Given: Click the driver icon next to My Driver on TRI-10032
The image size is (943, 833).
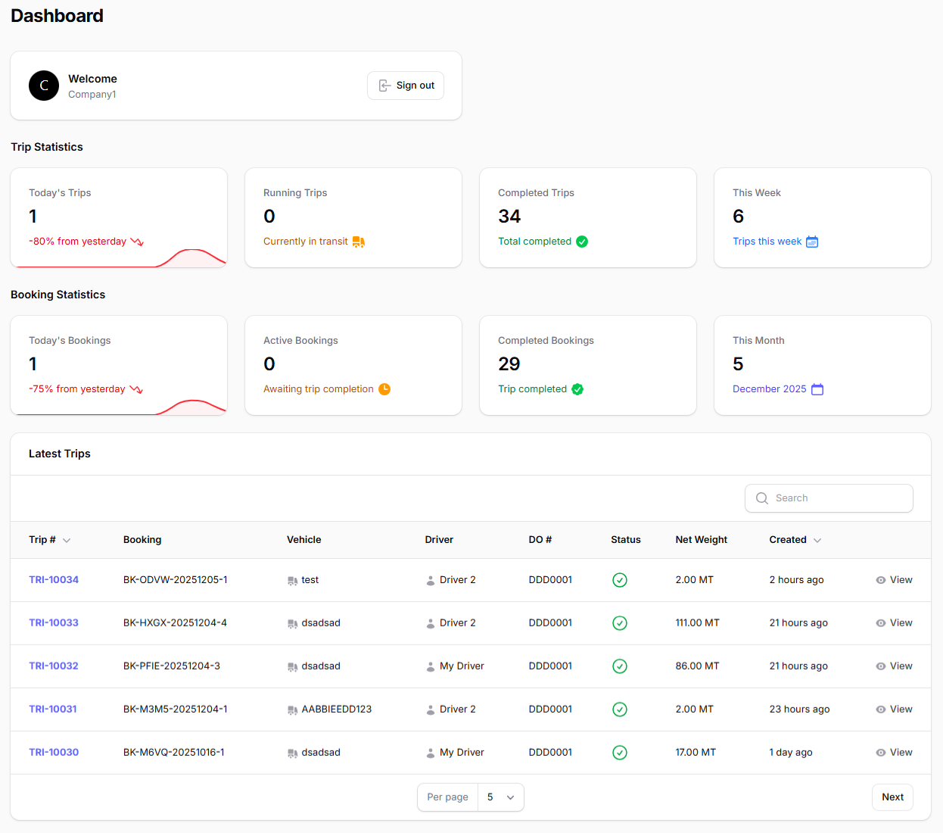Looking at the screenshot, I should [430, 666].
